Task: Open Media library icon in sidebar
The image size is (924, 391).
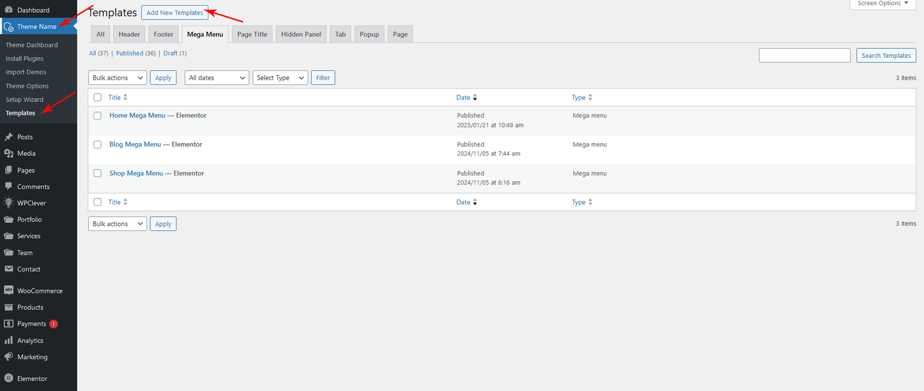Action: tap(9, 154)
